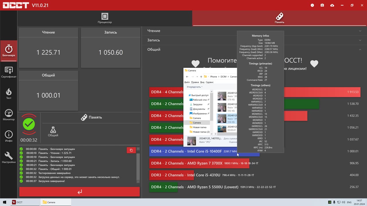Click the taskbar clock 14:57

click(x=359, y=202)
